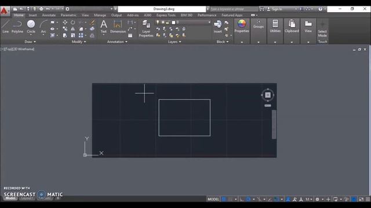
Task: Open the Insert ribbon tab
Action: 32,15
